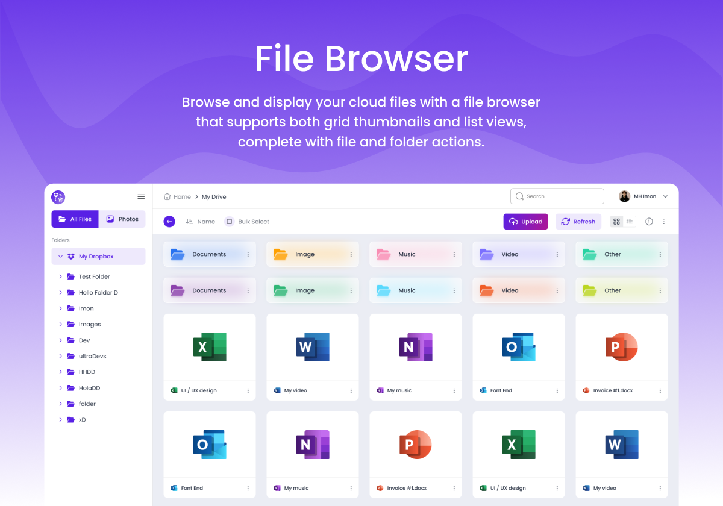Switch to the Photos tab
Image resolution: width=723 pixels, height=506 pixels.
pos(122,219)
